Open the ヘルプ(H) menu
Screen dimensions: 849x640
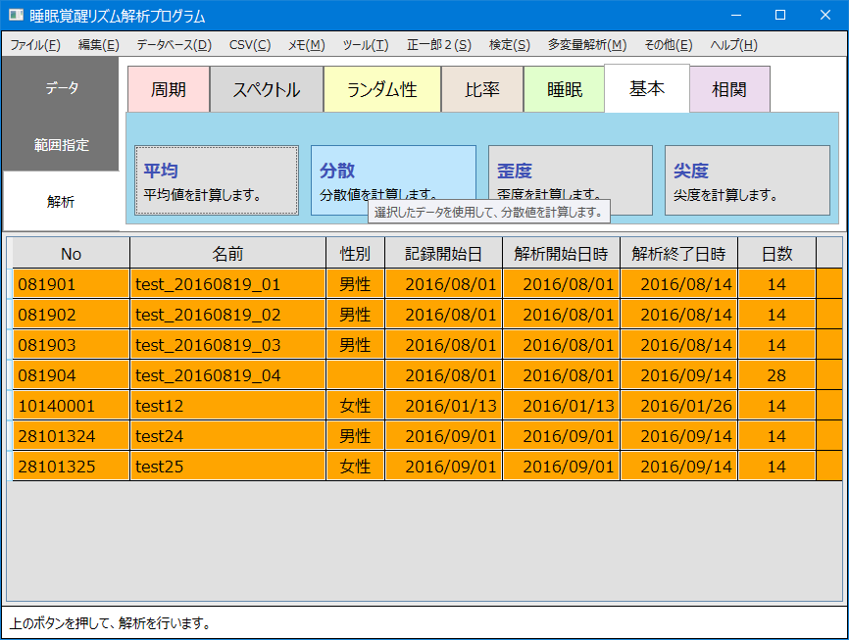point(733,45)
